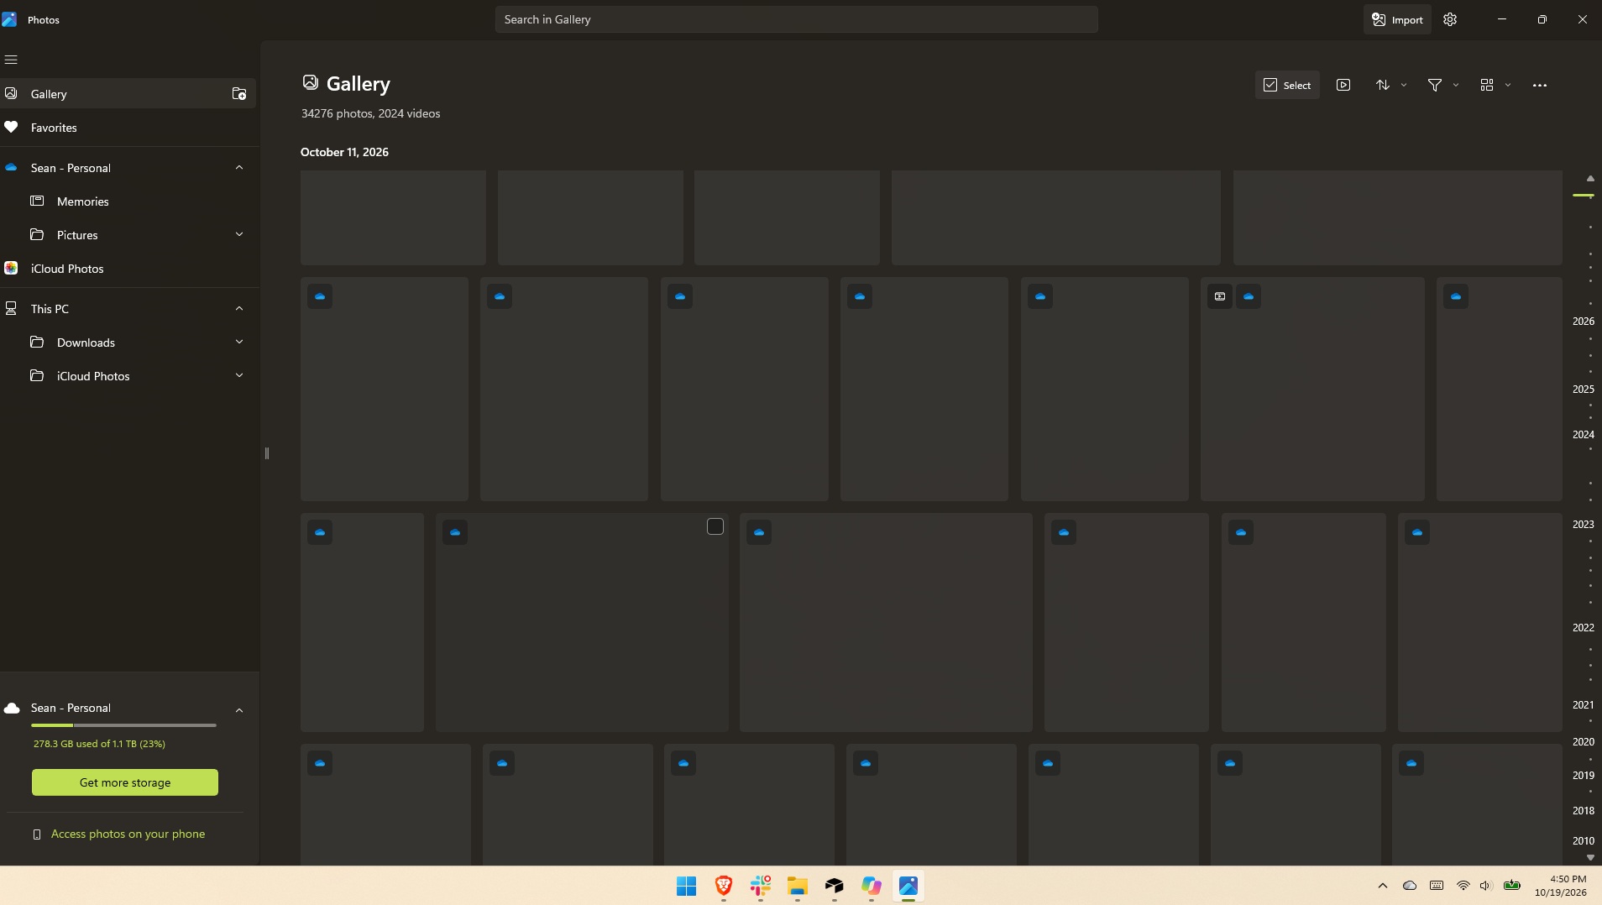Screen dimensions: 1602x905
Task: Open Favorites in the sidebar
Action: [128, 128]
